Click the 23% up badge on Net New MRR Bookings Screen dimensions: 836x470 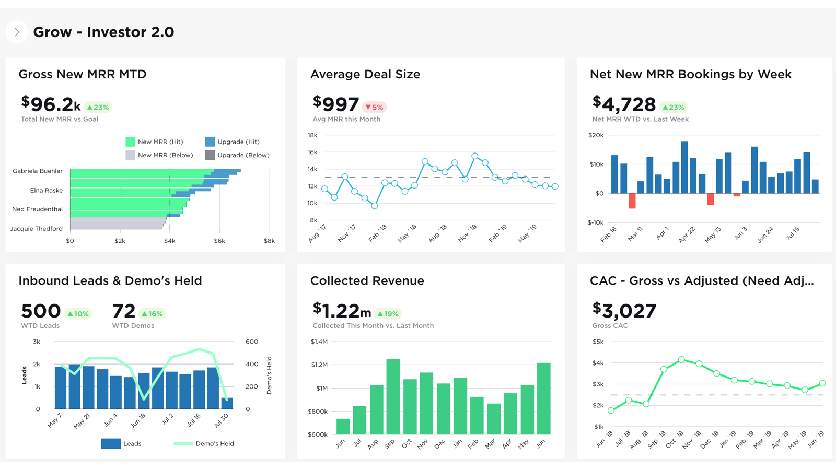pos(674,108)
